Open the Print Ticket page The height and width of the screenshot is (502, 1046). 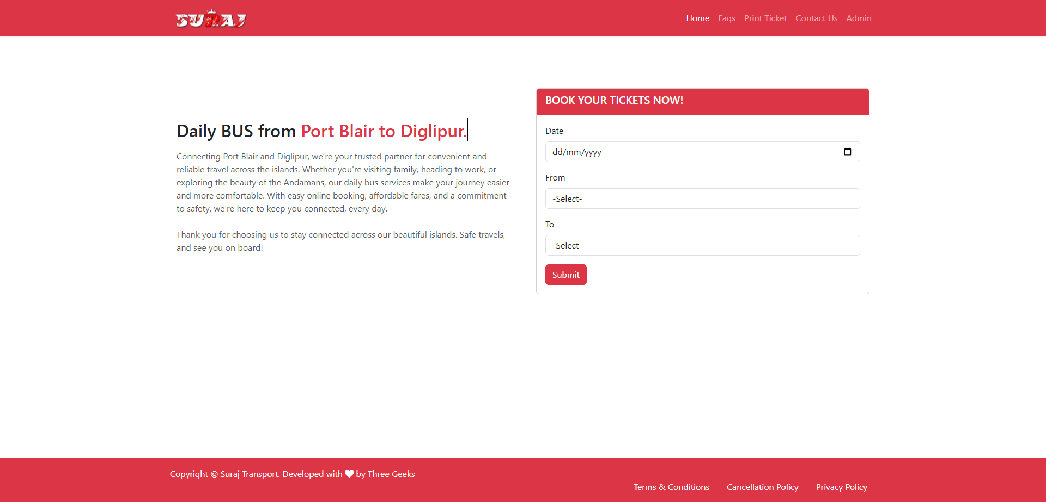765,18
